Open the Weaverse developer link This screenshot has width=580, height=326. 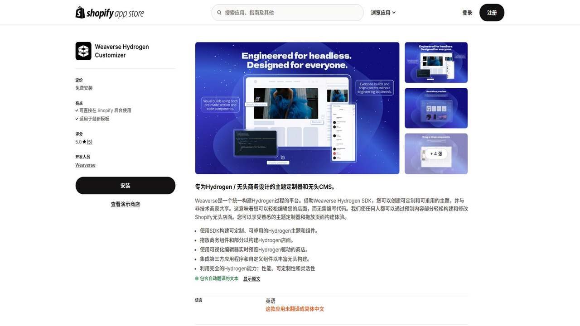tap(85, 165)
